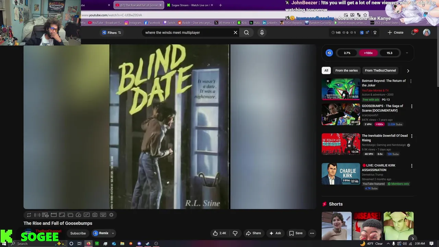
Task: Toggle the picture-in-picture frame icon under video
Action: click(62, 215)
